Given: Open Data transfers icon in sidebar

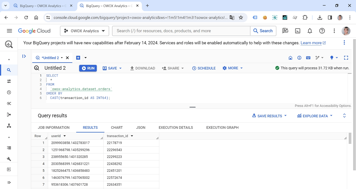Looking at the screenshot, I should click(9, 81).
